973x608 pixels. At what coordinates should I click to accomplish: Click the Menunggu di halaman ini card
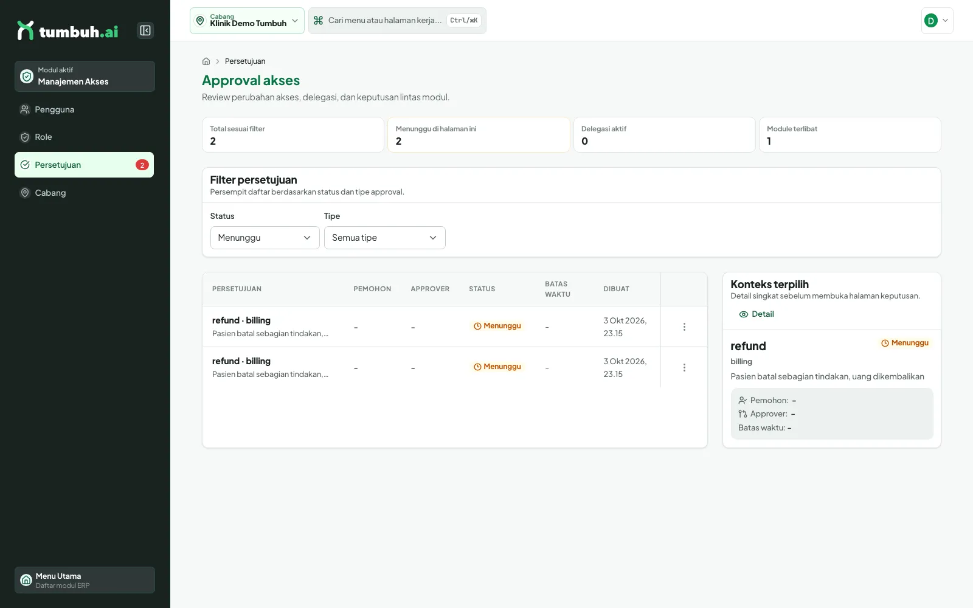click(479, 134)
